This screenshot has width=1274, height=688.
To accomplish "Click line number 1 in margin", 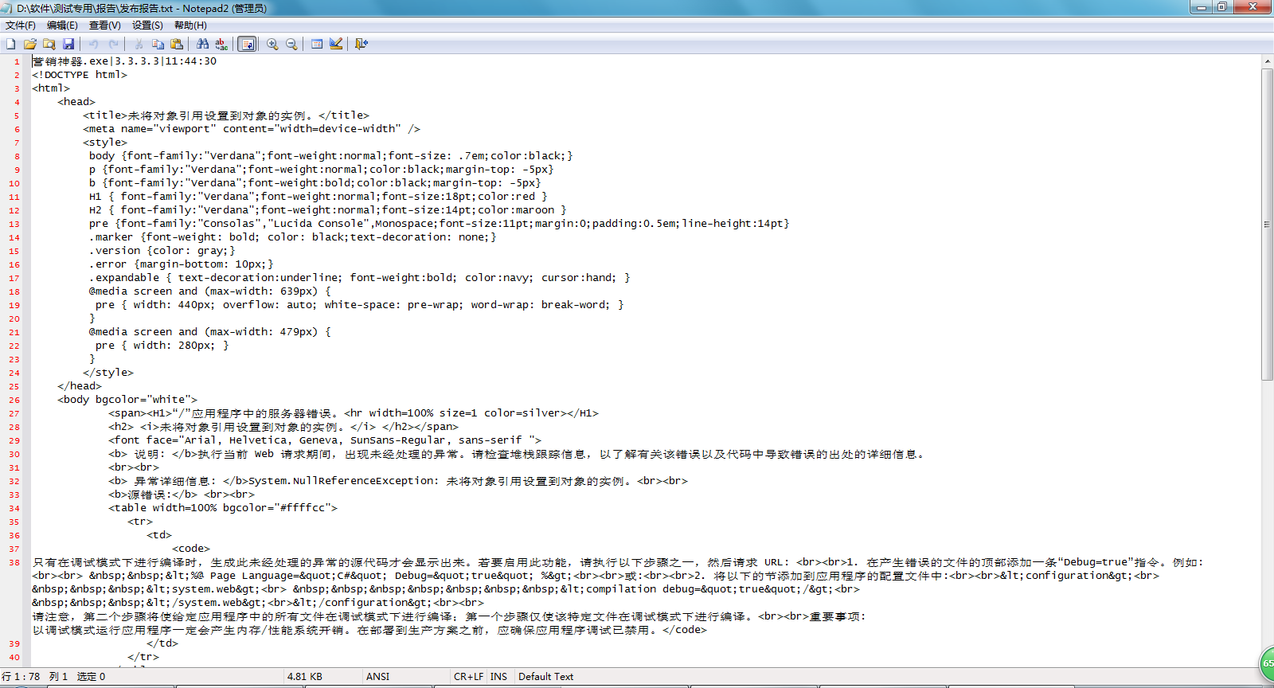I will coord(17,61).
